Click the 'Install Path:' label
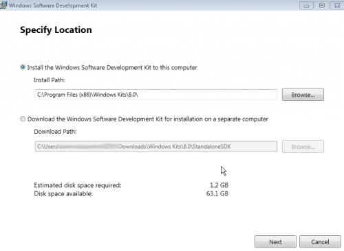Image resolution: width=344 pixels, height=251 pixels. pos(50,80)
